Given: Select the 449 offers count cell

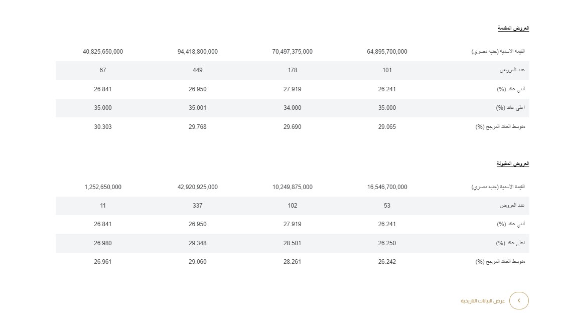Looking at the screenshot, I should click(x=198, y=70).
